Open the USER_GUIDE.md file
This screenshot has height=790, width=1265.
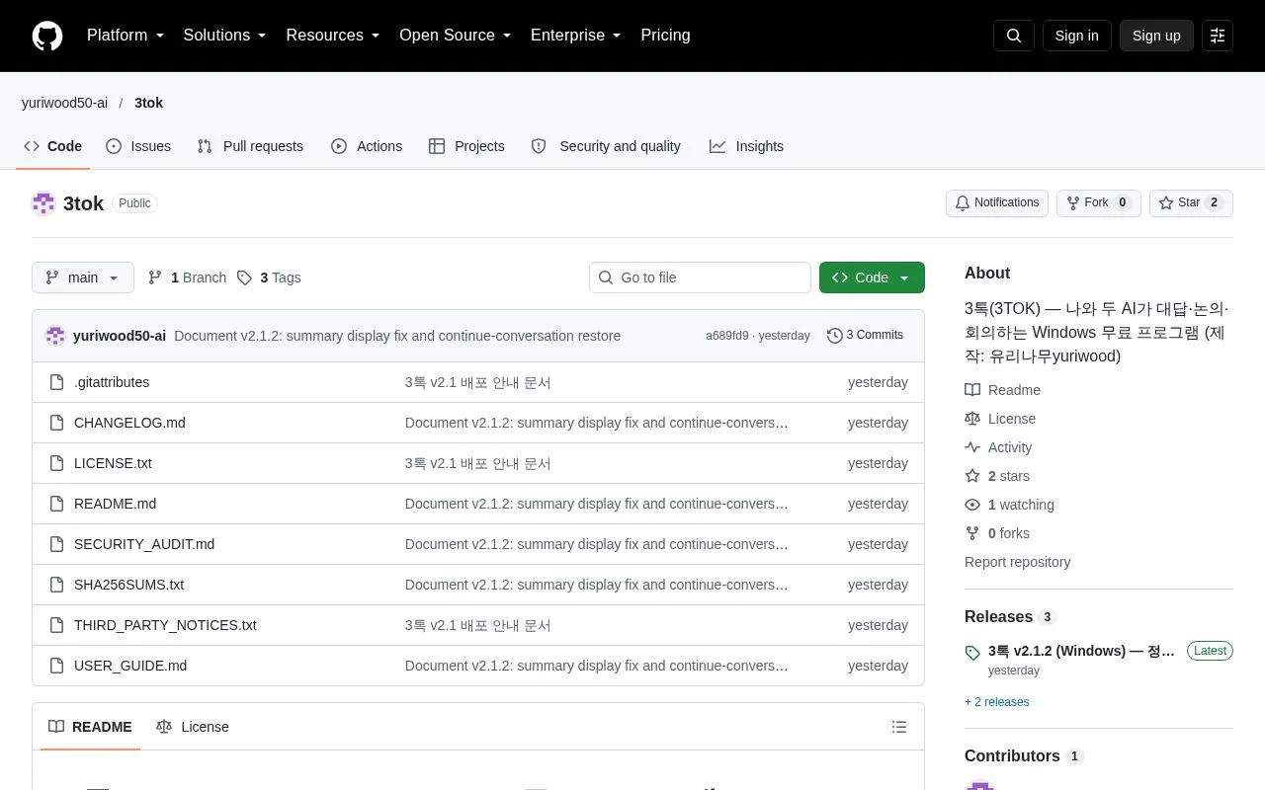130,666
